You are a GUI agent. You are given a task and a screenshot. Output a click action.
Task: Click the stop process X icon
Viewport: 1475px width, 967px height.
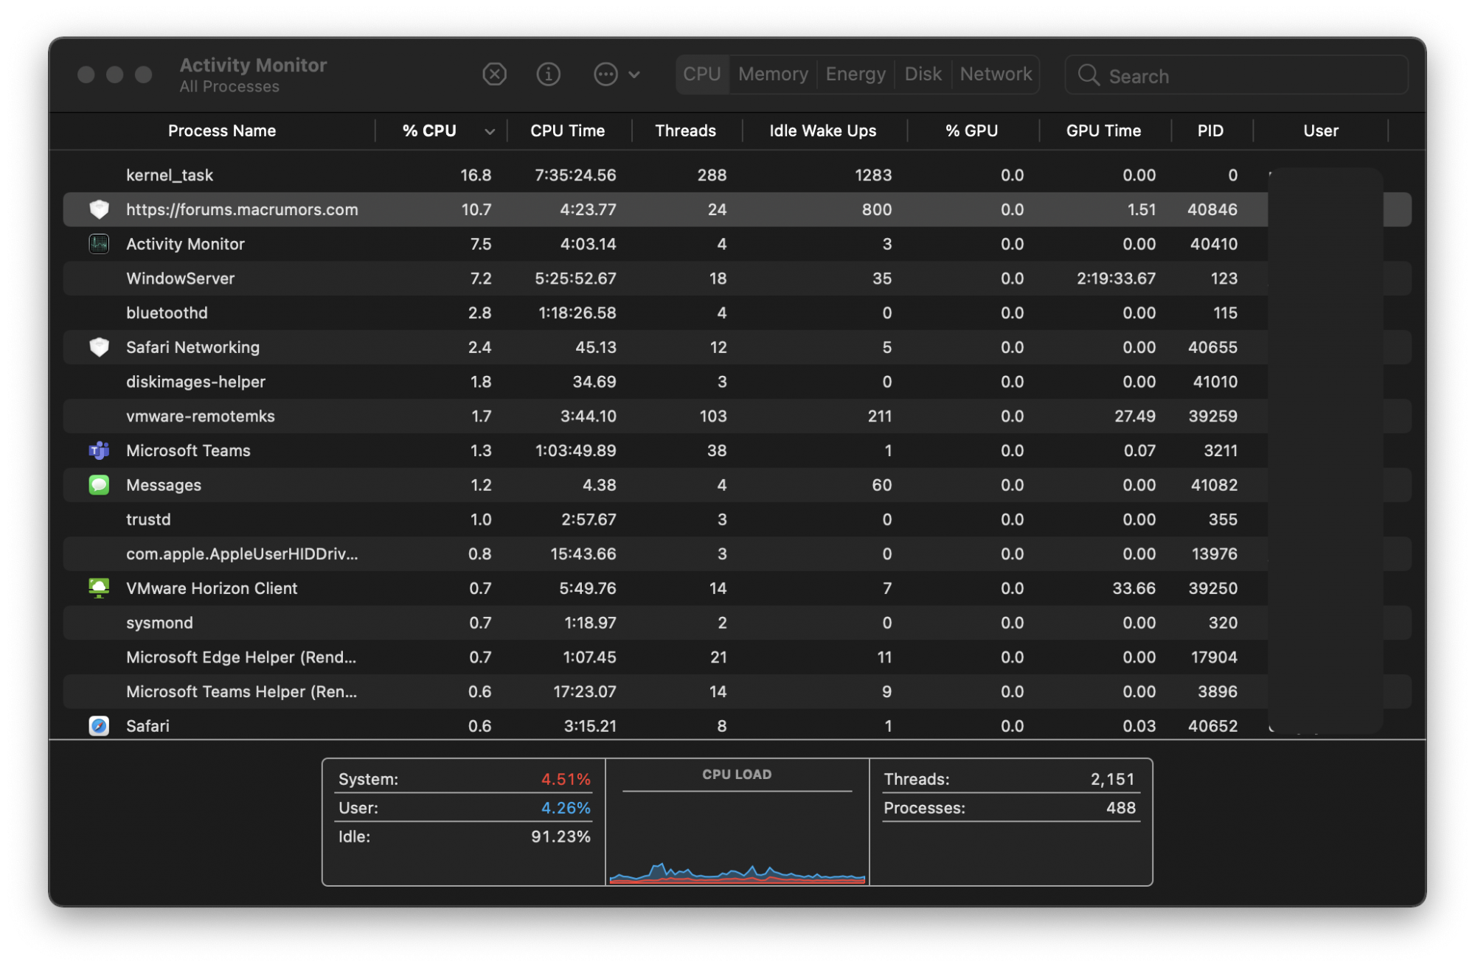pyautogui.click(x=494, y=74)
